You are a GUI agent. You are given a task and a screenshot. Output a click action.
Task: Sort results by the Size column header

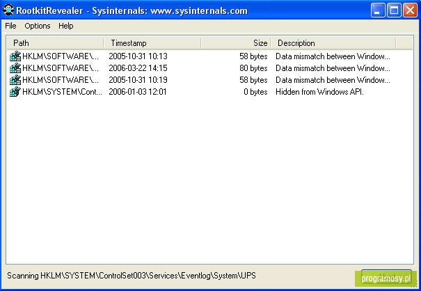click(x=236, y=43)
